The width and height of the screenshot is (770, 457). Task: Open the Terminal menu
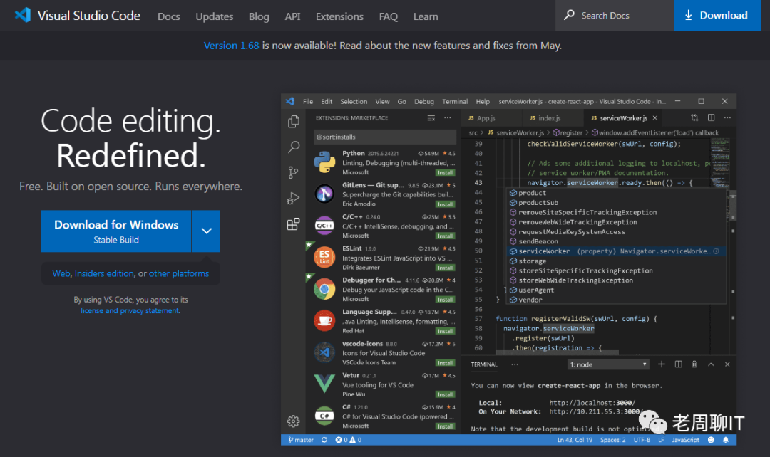click(x=455, y=102)
